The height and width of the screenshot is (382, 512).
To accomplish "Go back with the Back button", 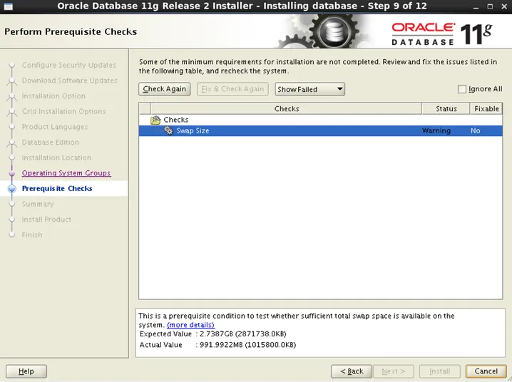I will coord(352,371).
